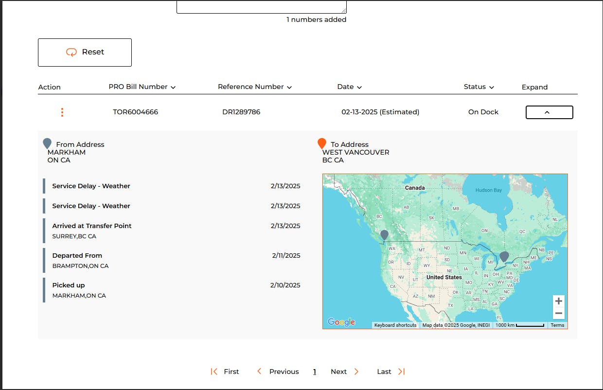Screen dimensions: 603x390
Task: Open map Keyboard shortcuts
Action: pos(395,325)
